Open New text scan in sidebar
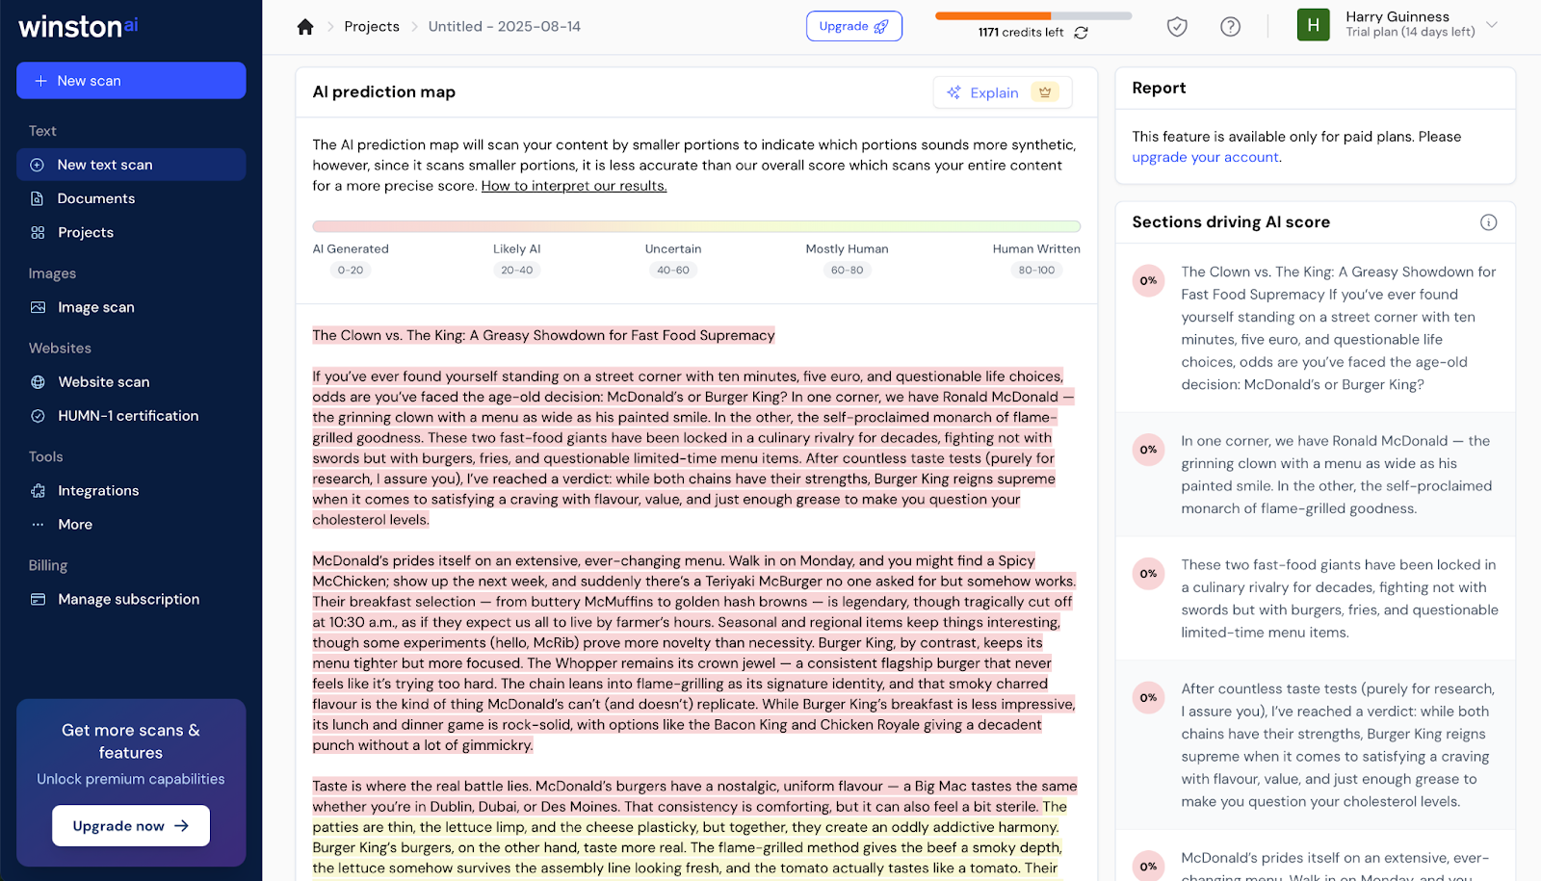 (x=131, y=165)
